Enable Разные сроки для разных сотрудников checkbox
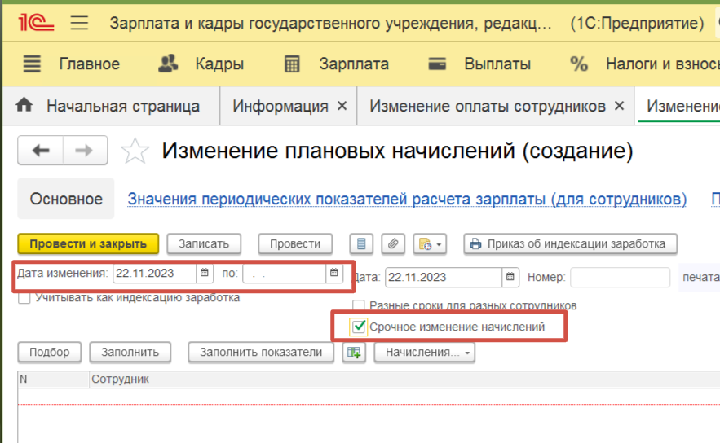Viewport: 720px width, 443px height. [358, 305]
